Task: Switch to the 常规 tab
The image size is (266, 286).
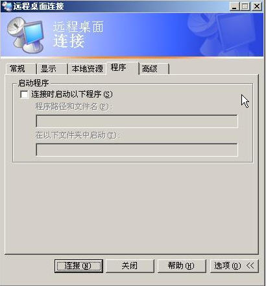Action: click(20, 69)
